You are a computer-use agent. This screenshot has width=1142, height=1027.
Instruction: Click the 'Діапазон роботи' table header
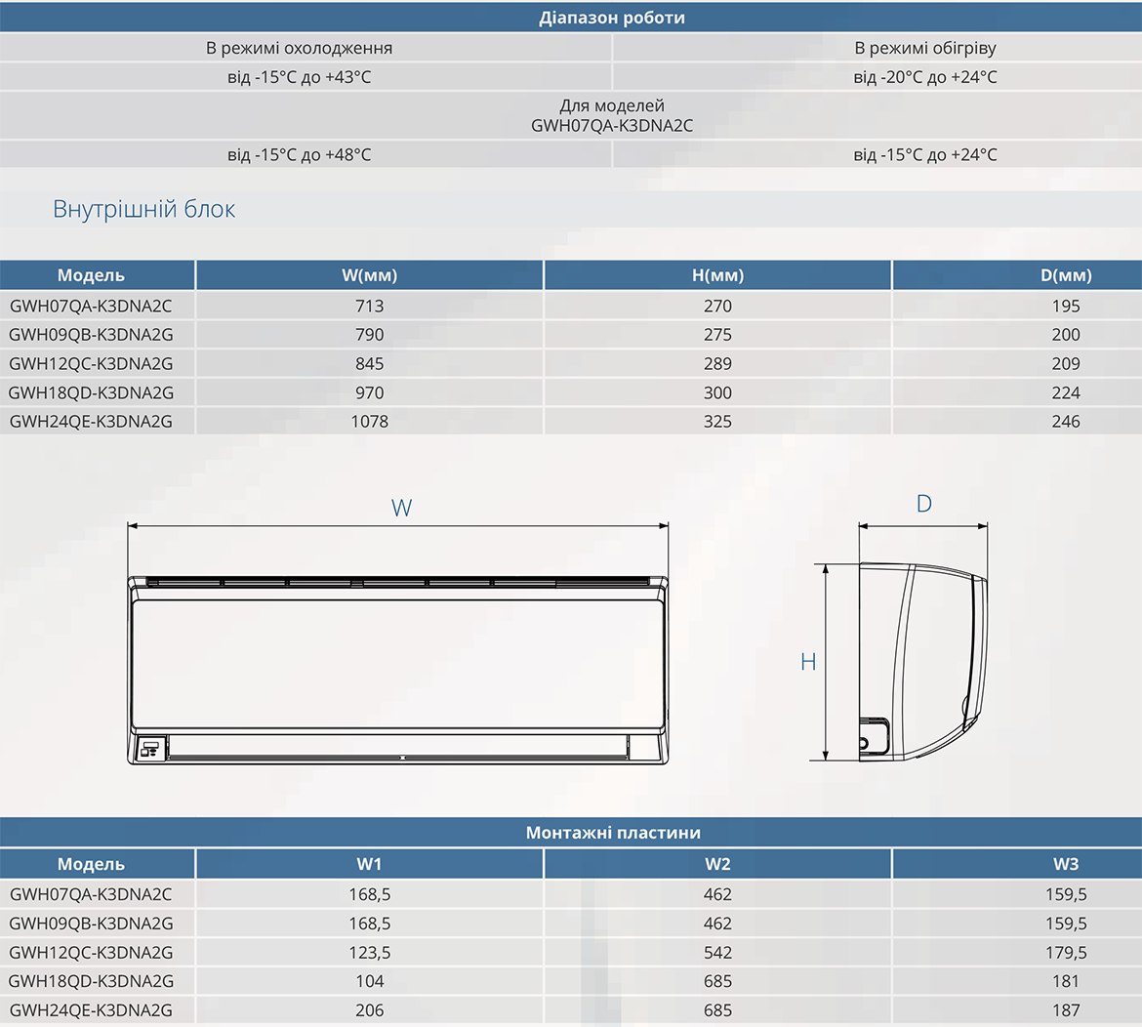tap(612, 18)
